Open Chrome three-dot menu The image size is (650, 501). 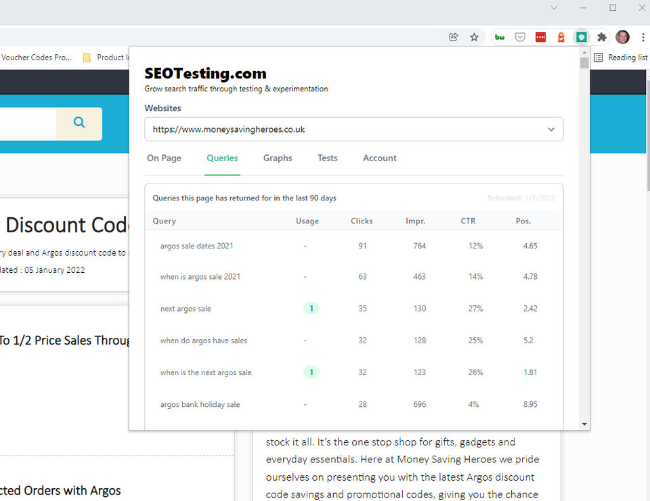[643, 37]
